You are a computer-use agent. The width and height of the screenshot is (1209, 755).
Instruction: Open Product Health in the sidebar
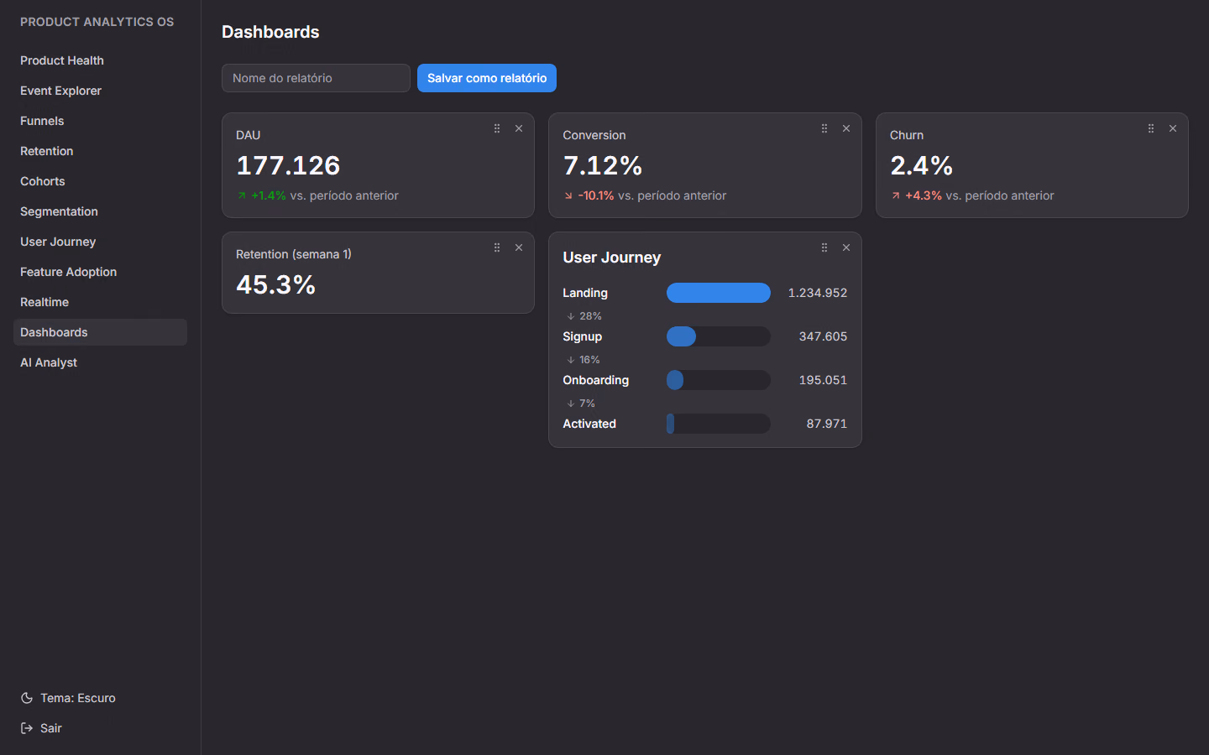pyautogui.click(x=100, y=60)
